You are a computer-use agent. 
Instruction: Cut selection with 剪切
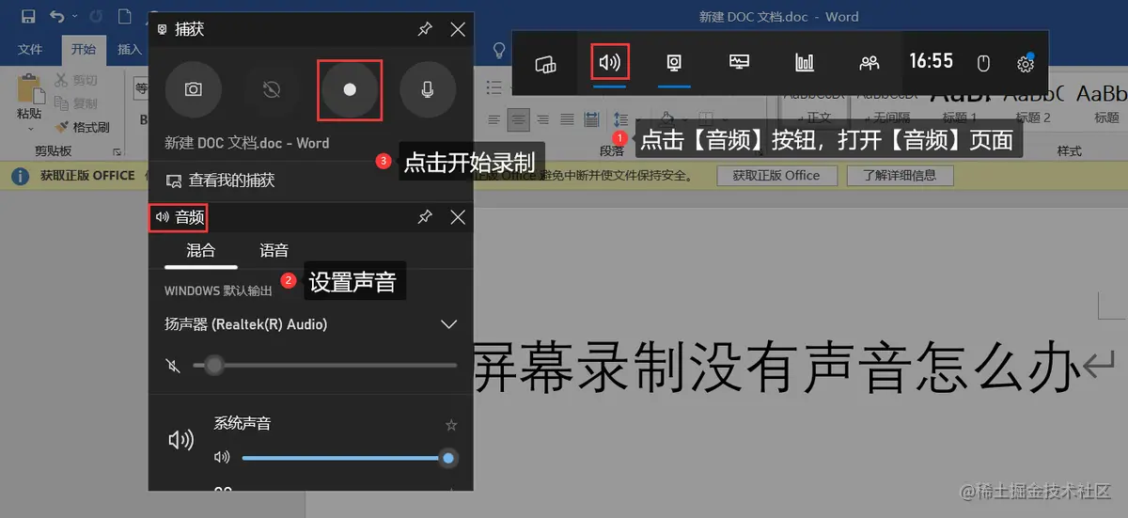(75, 81)
